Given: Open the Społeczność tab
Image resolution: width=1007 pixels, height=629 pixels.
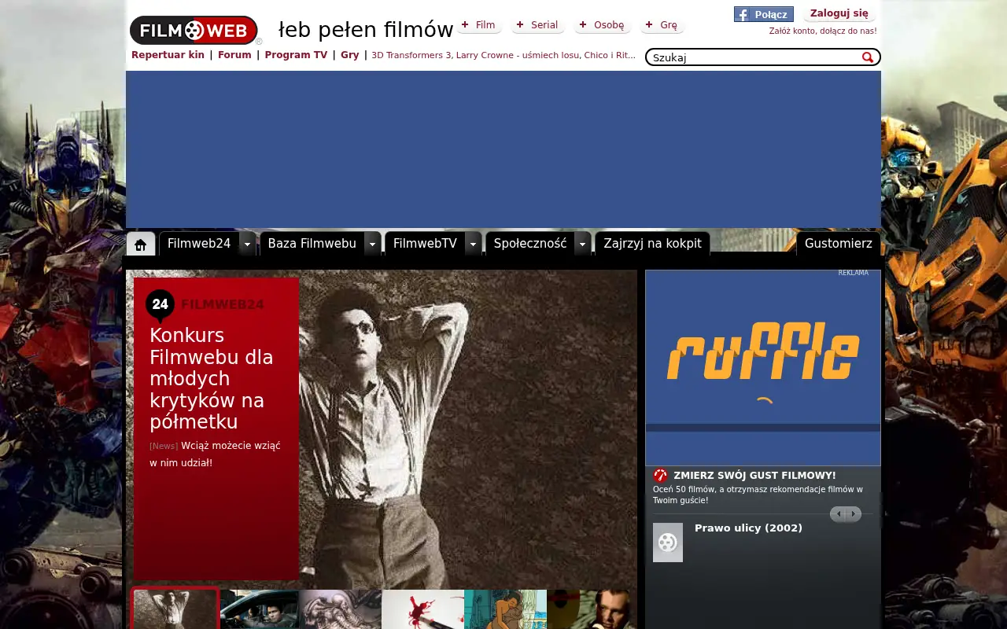Looking at the screenshot, I should (x=530, y=244).
